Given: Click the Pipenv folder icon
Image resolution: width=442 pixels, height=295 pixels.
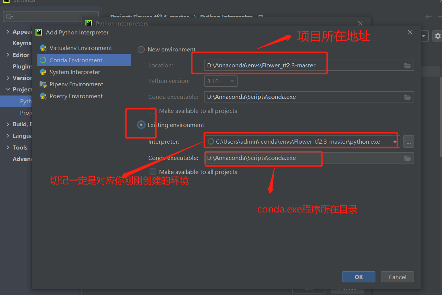Looking at the screenshot, I should (43, 84).
